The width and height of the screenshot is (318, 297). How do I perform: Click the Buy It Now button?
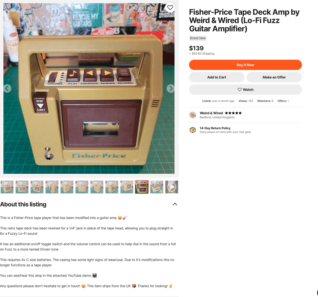click(245, 65)
